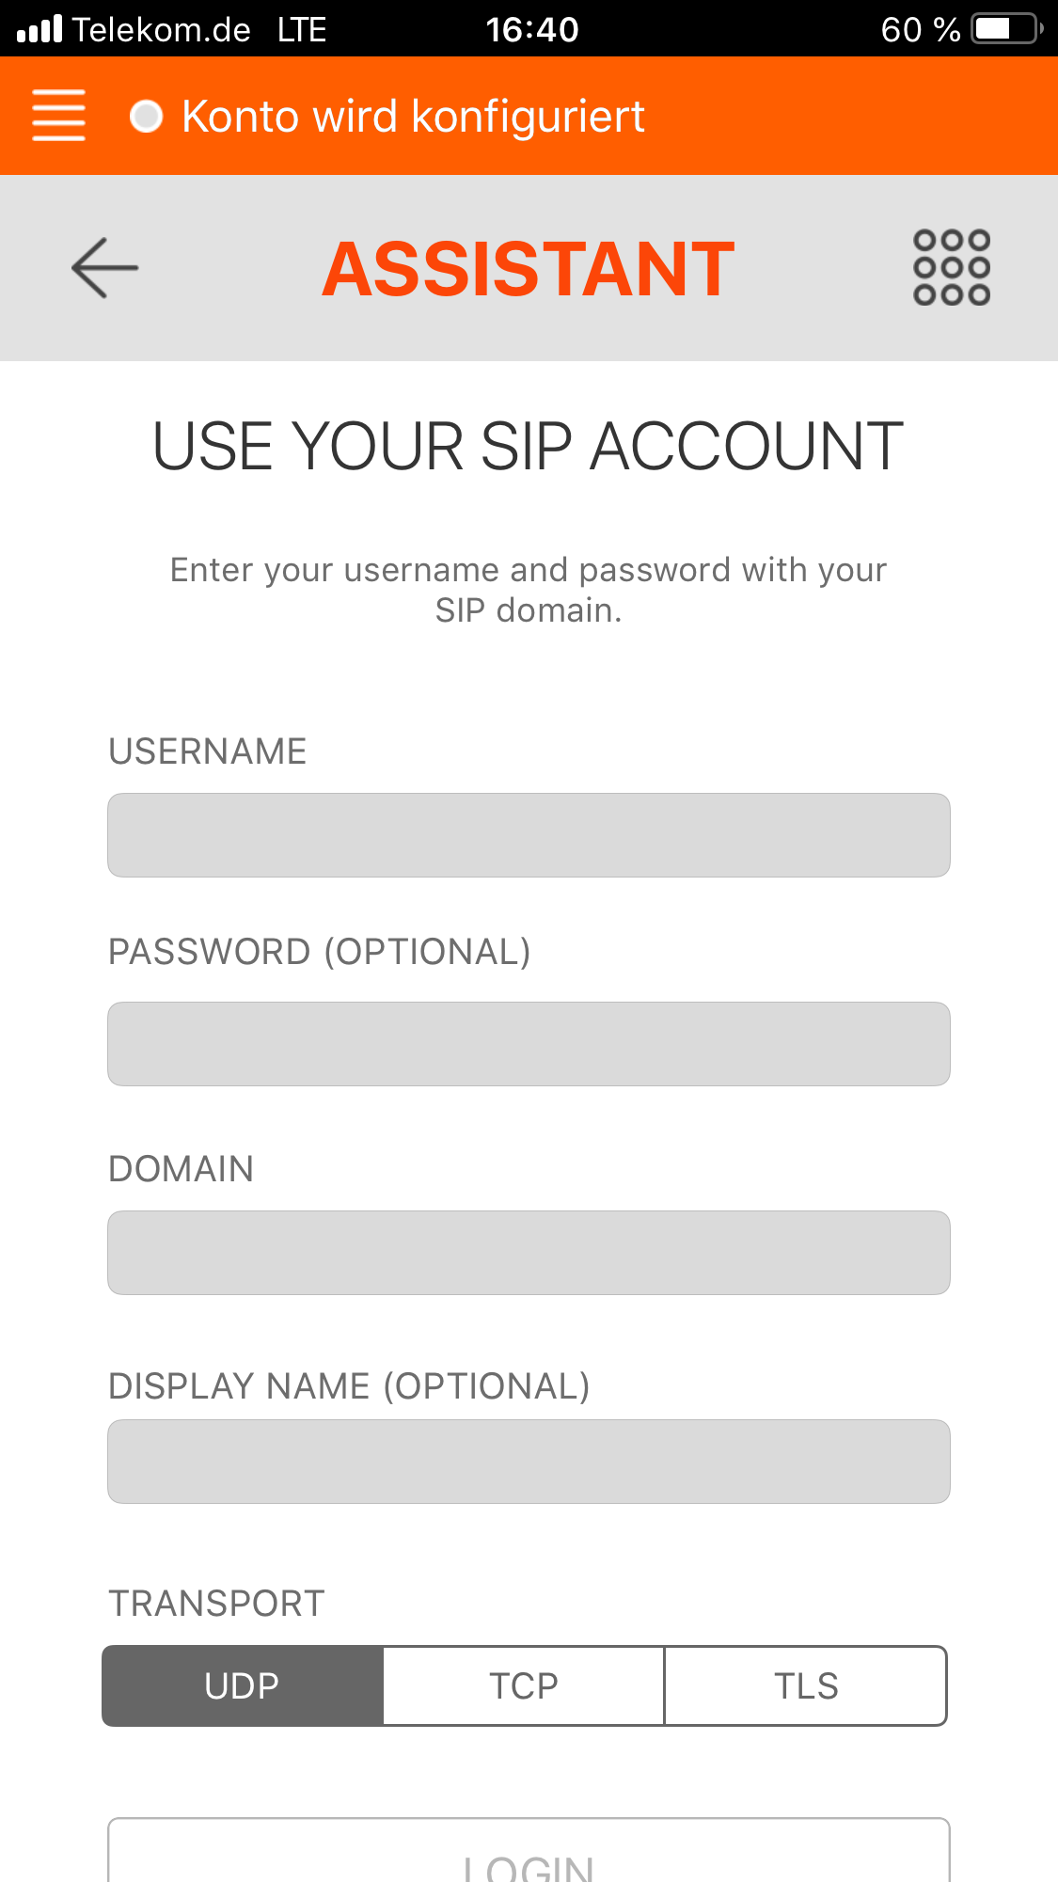Go back with the left arrow
This screenshot has height=1882, width=1058.
tap(104, 268)
